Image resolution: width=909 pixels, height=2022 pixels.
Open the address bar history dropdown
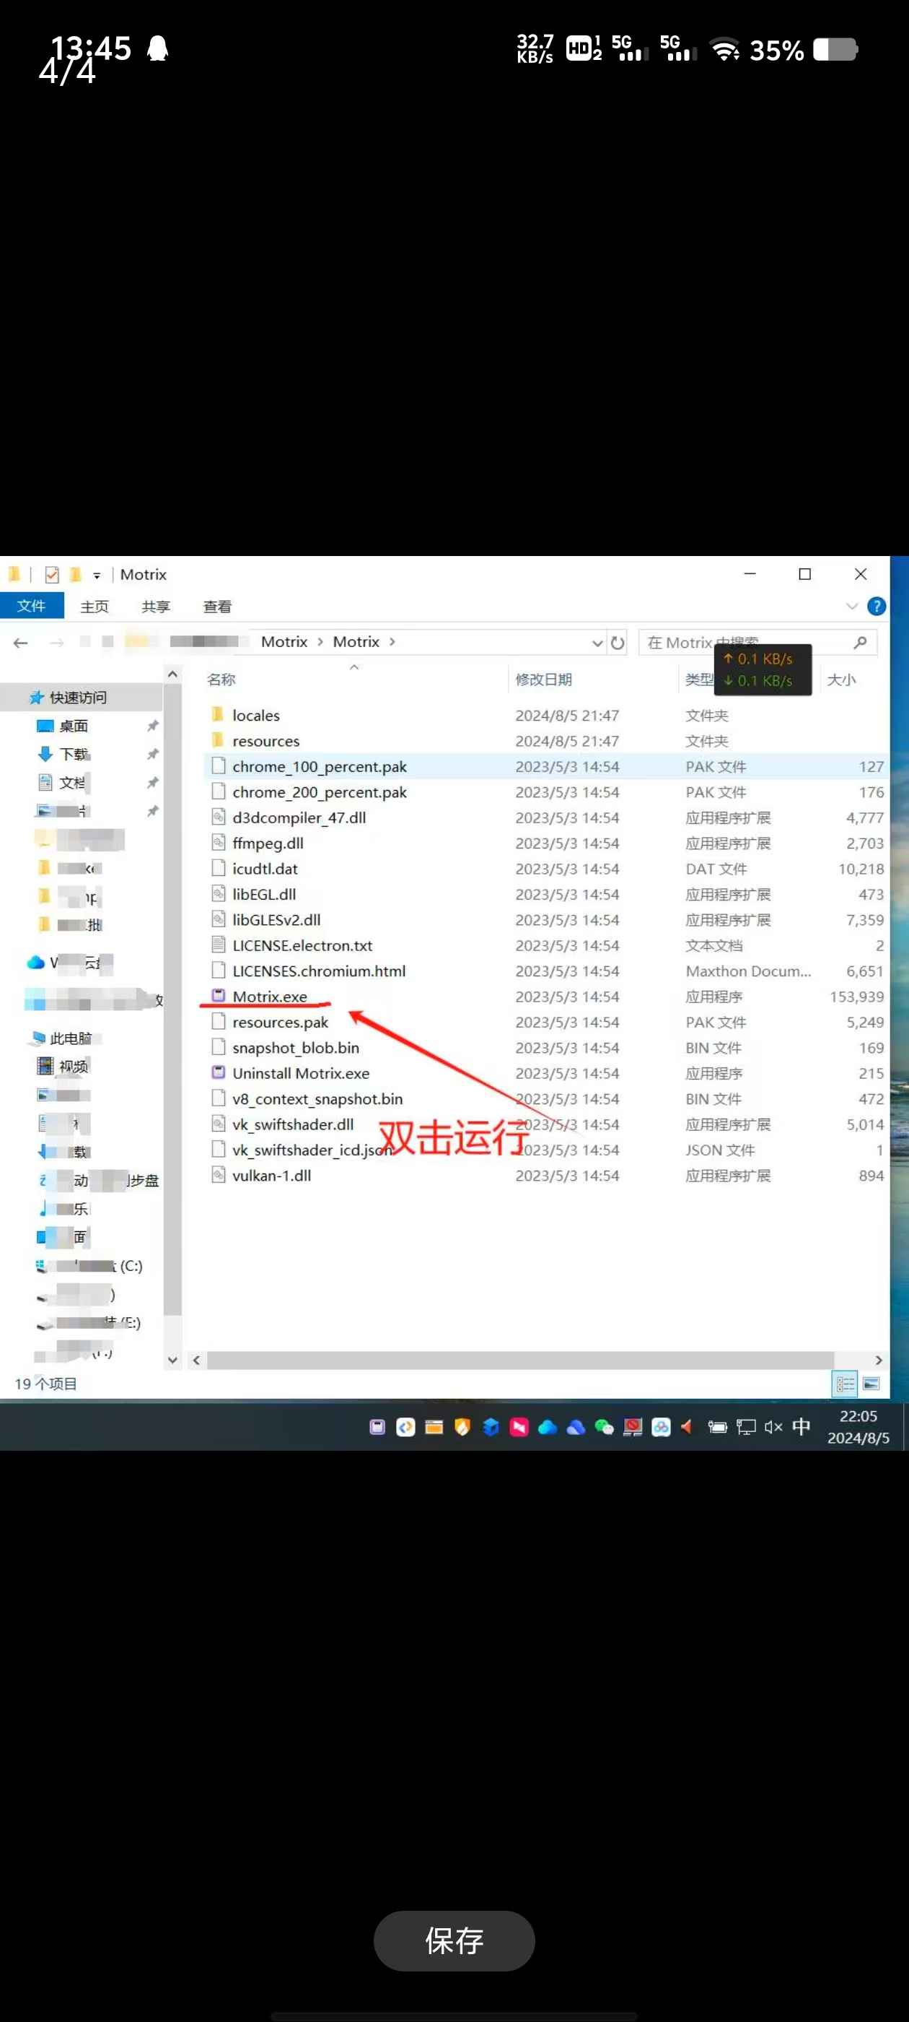597,643
